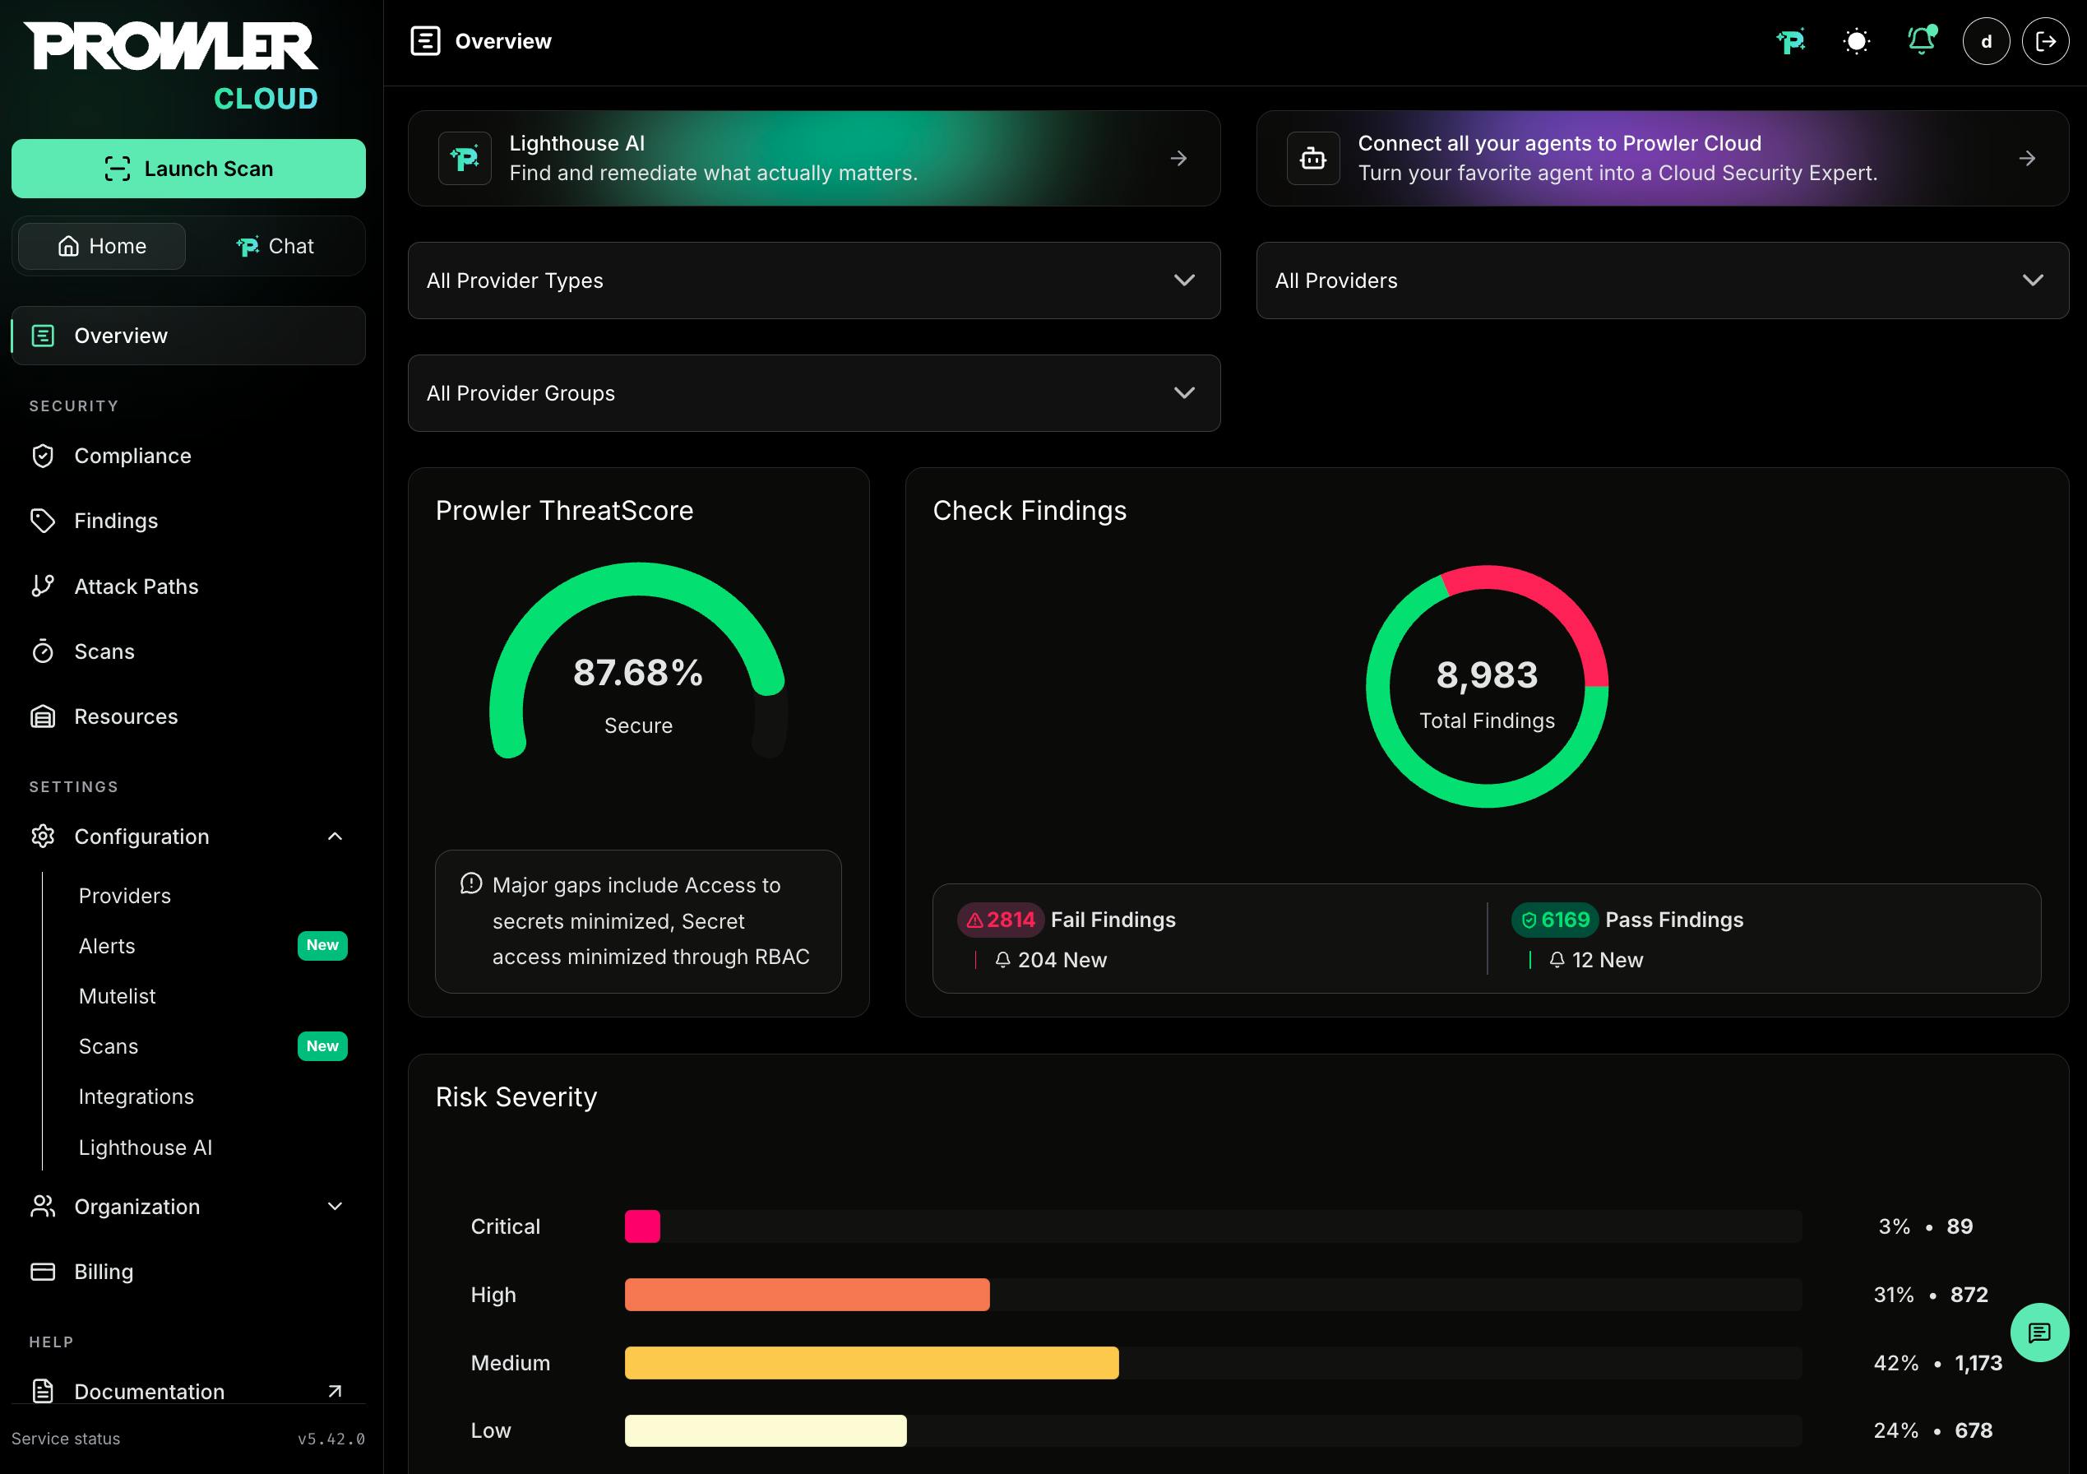Screen dimensions: 2087x1474
Task: Select Overview in the sidebar
Action: click(188, 336)
